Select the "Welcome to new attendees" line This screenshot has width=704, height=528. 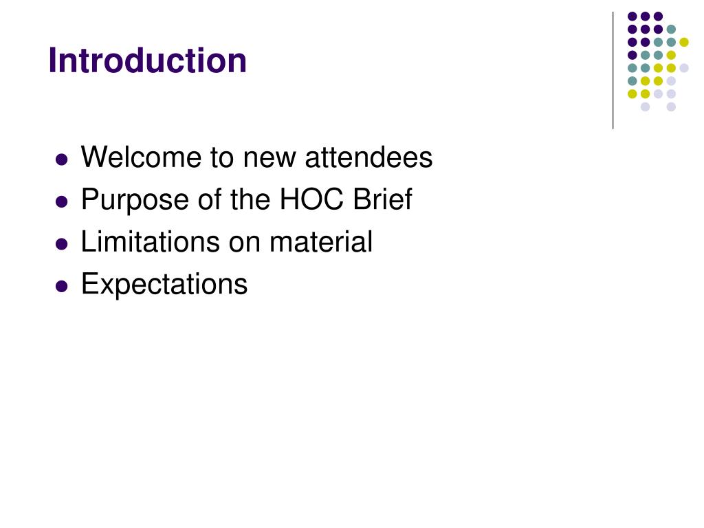256,157
